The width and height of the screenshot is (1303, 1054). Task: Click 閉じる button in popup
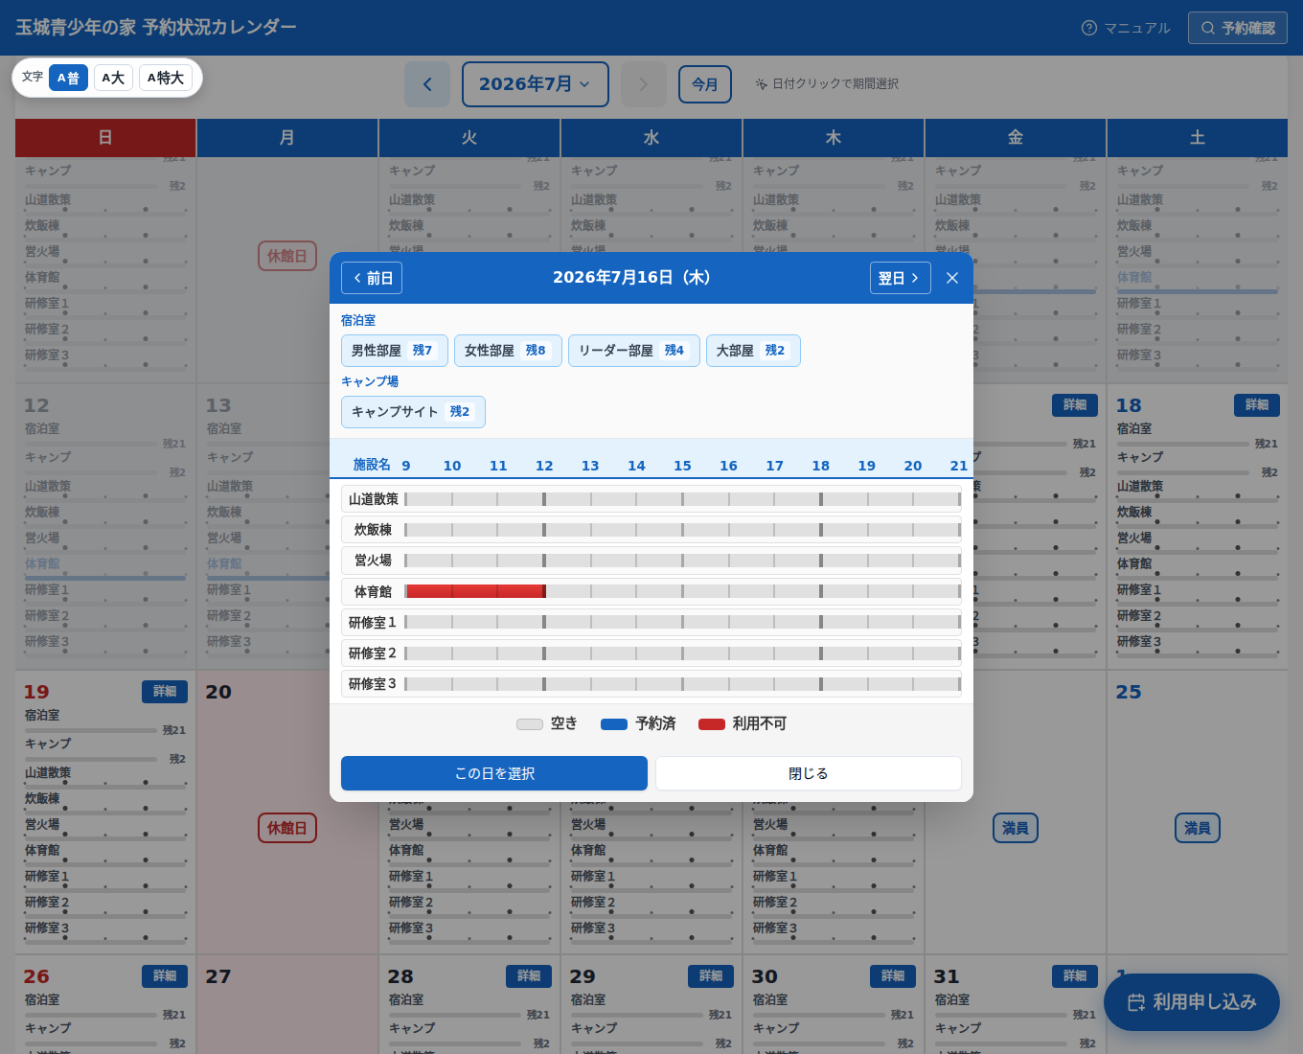(x=809, y=773)
